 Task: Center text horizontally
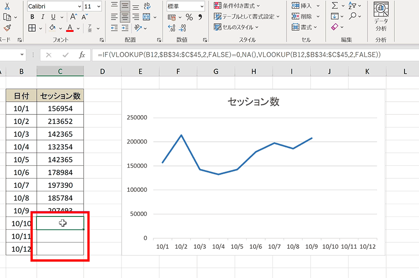click(125, 17)
